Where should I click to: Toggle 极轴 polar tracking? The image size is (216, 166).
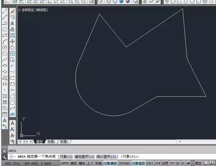click(x=99, y=163)
